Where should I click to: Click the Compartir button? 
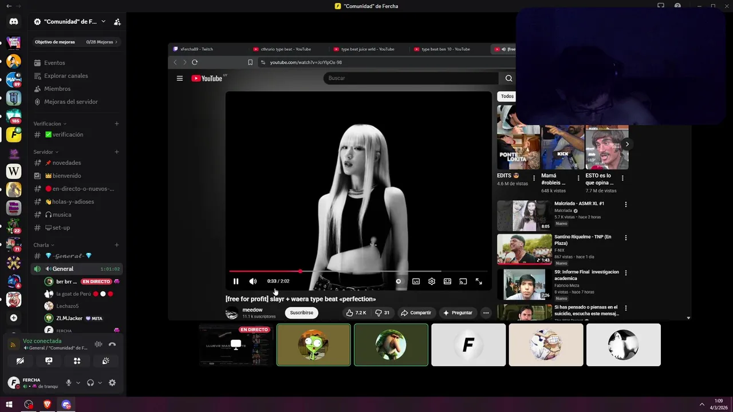[416, 313]
